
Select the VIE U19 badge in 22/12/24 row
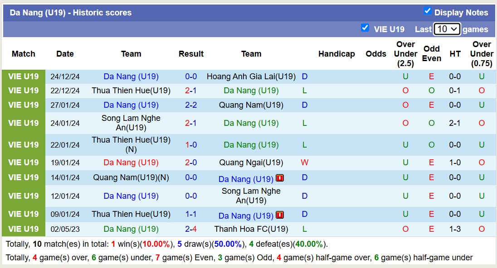coord(23,91)
